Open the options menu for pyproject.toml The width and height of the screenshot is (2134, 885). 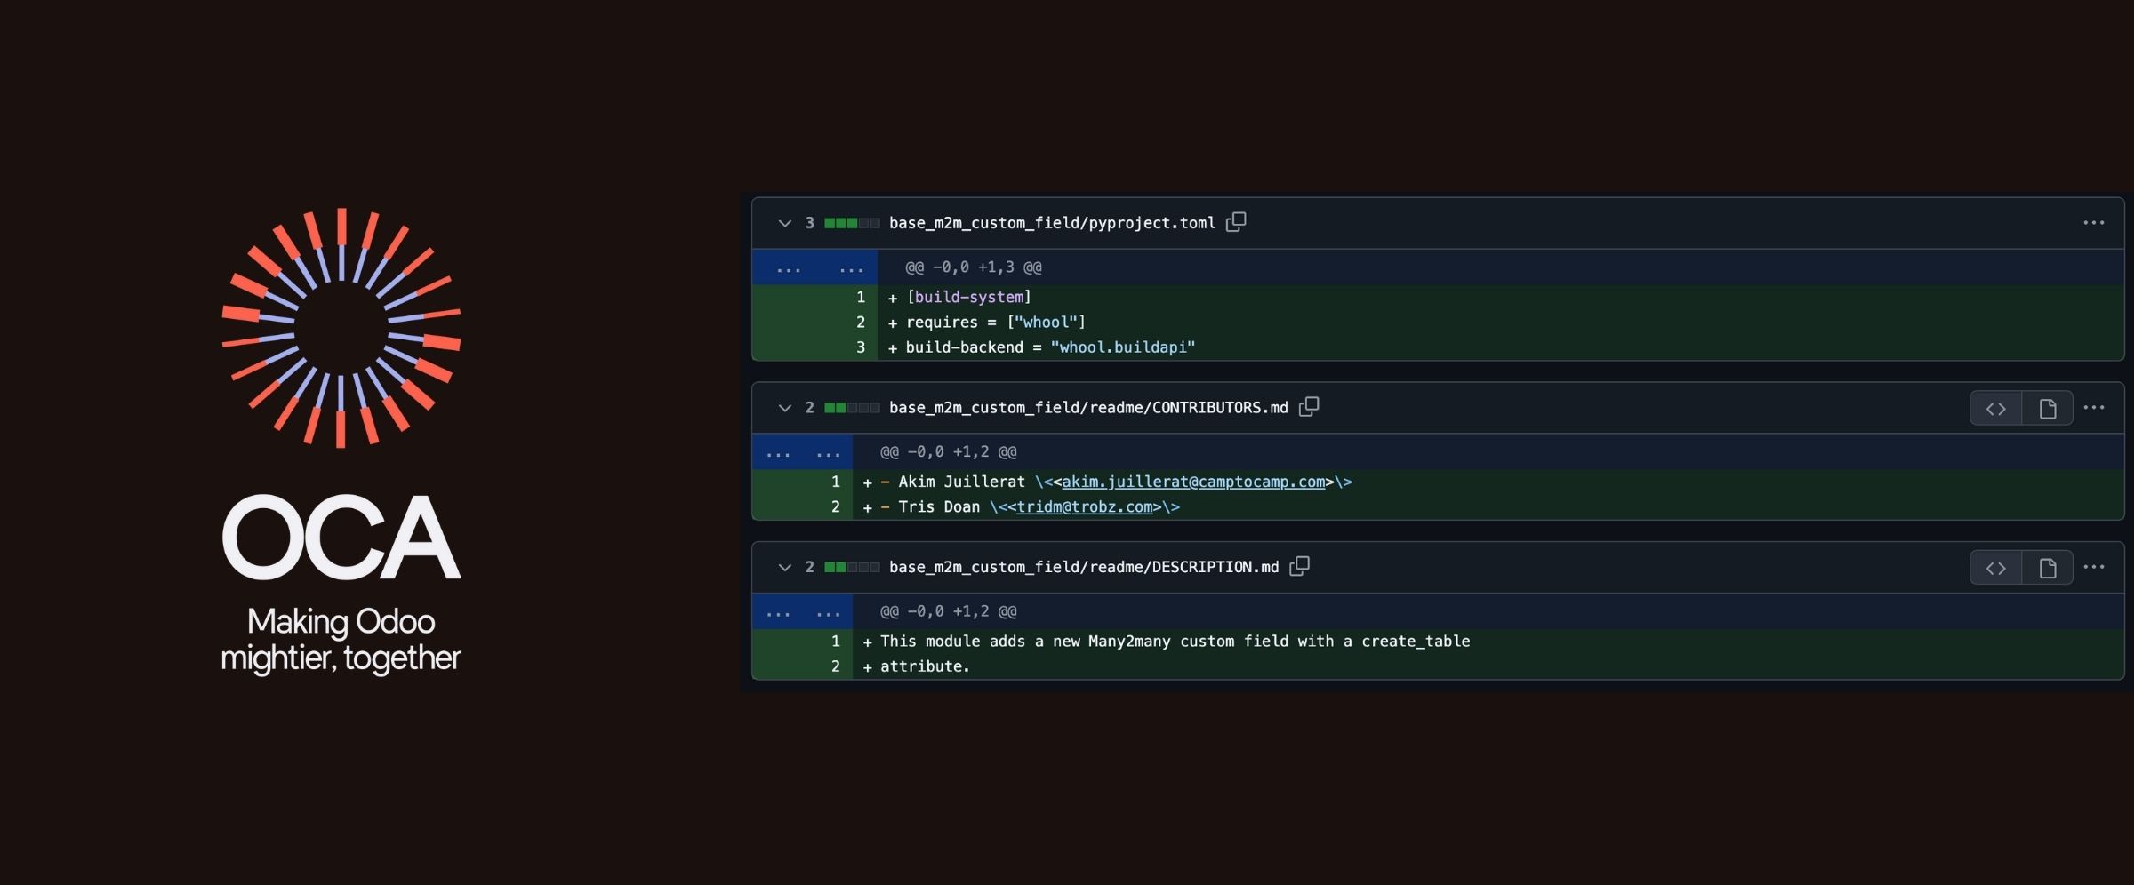click(x=2094, y=223)
